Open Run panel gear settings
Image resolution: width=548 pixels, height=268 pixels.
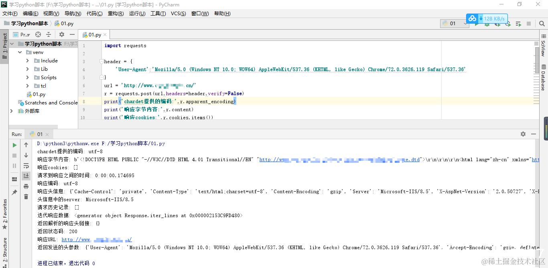click(523, 134)
